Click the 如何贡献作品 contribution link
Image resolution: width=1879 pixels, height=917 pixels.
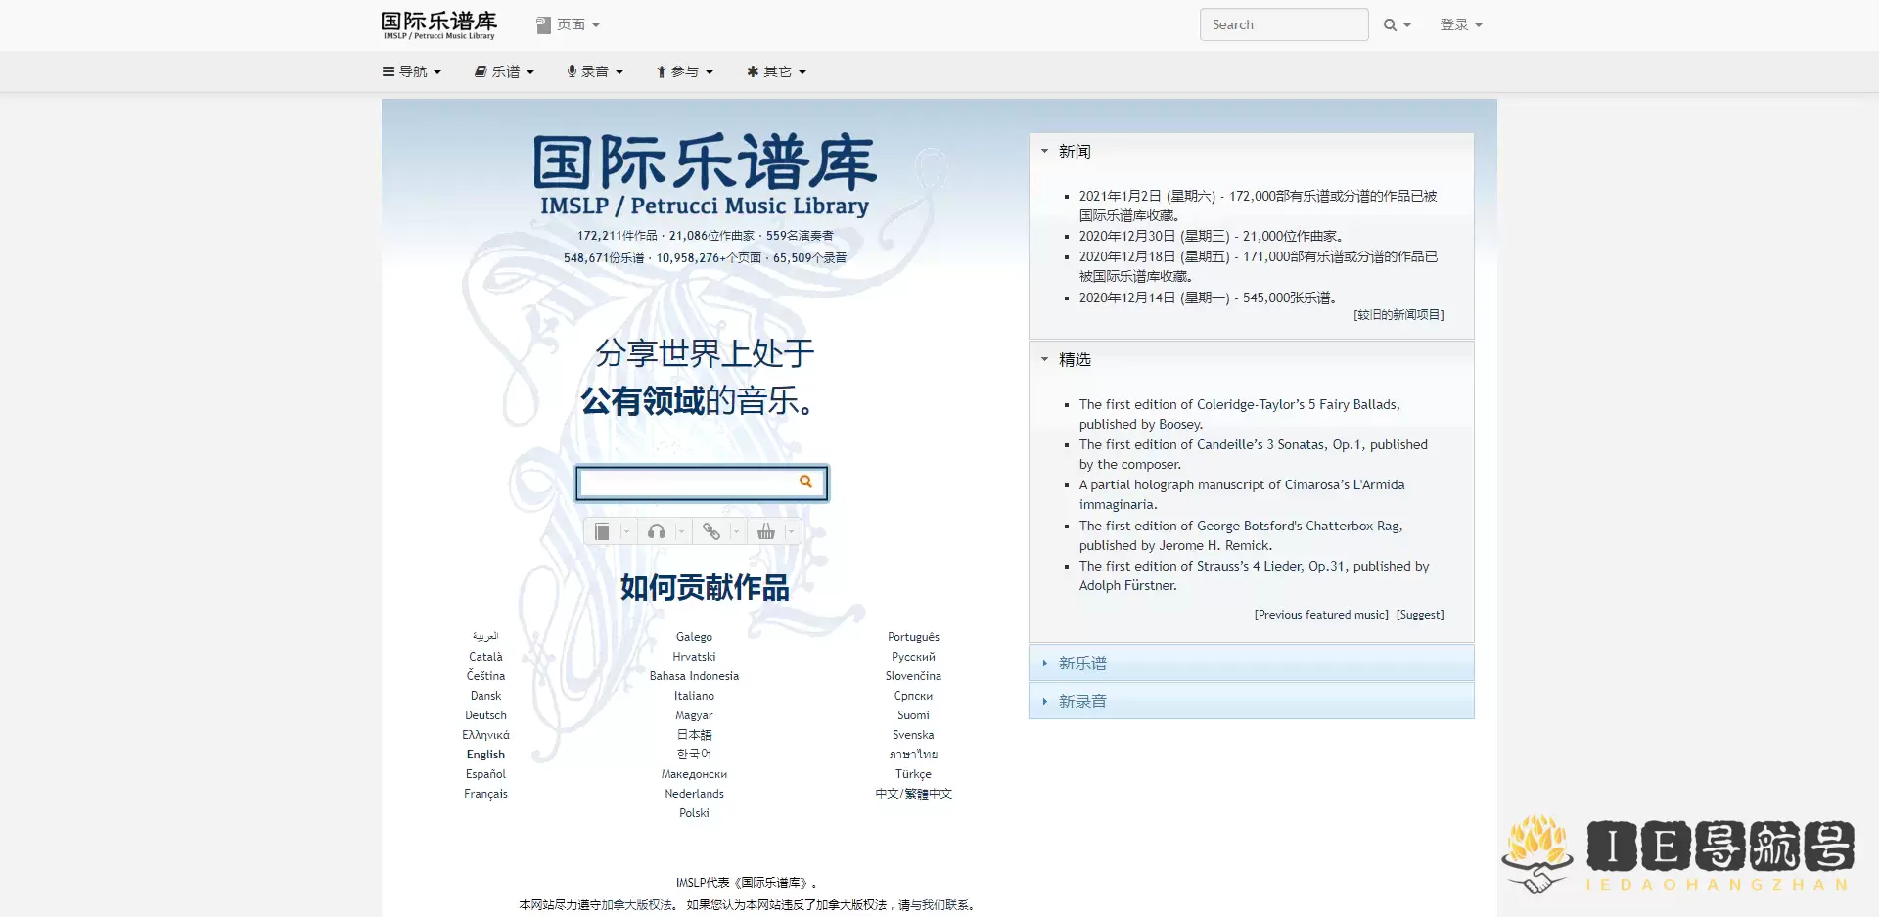(703, 586)
